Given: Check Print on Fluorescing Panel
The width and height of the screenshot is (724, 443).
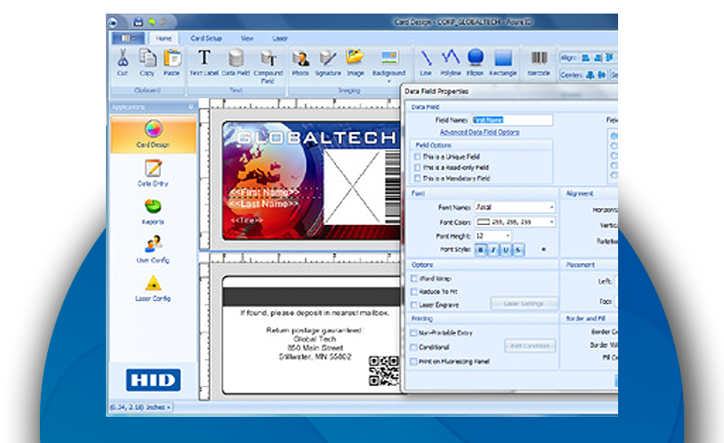Looking at the screenshot, I should point(414,362).
